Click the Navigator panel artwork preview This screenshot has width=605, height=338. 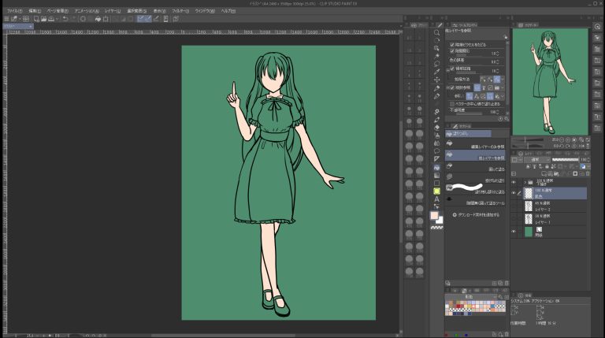pyautogui.click(x=550, y=80)
